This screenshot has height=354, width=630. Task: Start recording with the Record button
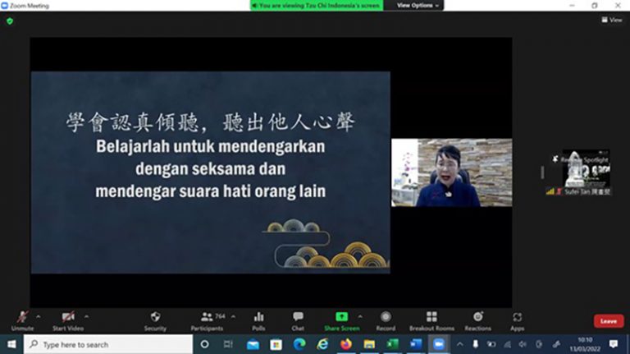click(x=386, y=320)
